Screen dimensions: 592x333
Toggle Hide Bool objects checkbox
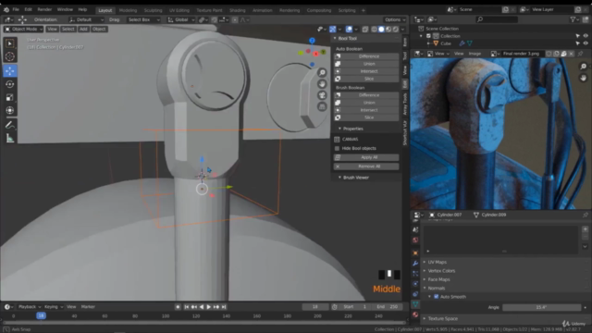pos(337,148)
